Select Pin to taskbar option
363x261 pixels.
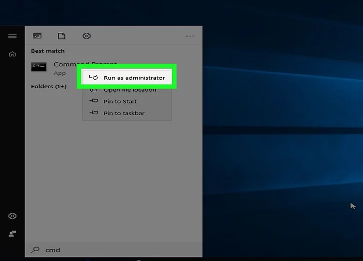pos(124,114)
